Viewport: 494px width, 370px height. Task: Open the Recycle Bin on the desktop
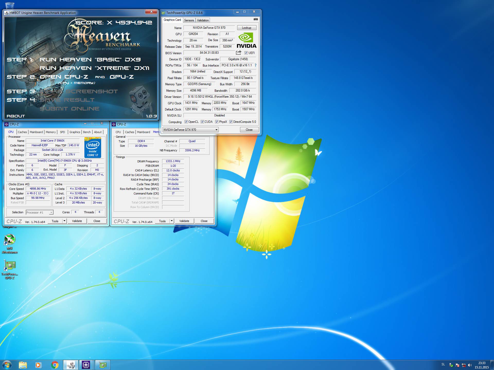click(x=10, y=5)
